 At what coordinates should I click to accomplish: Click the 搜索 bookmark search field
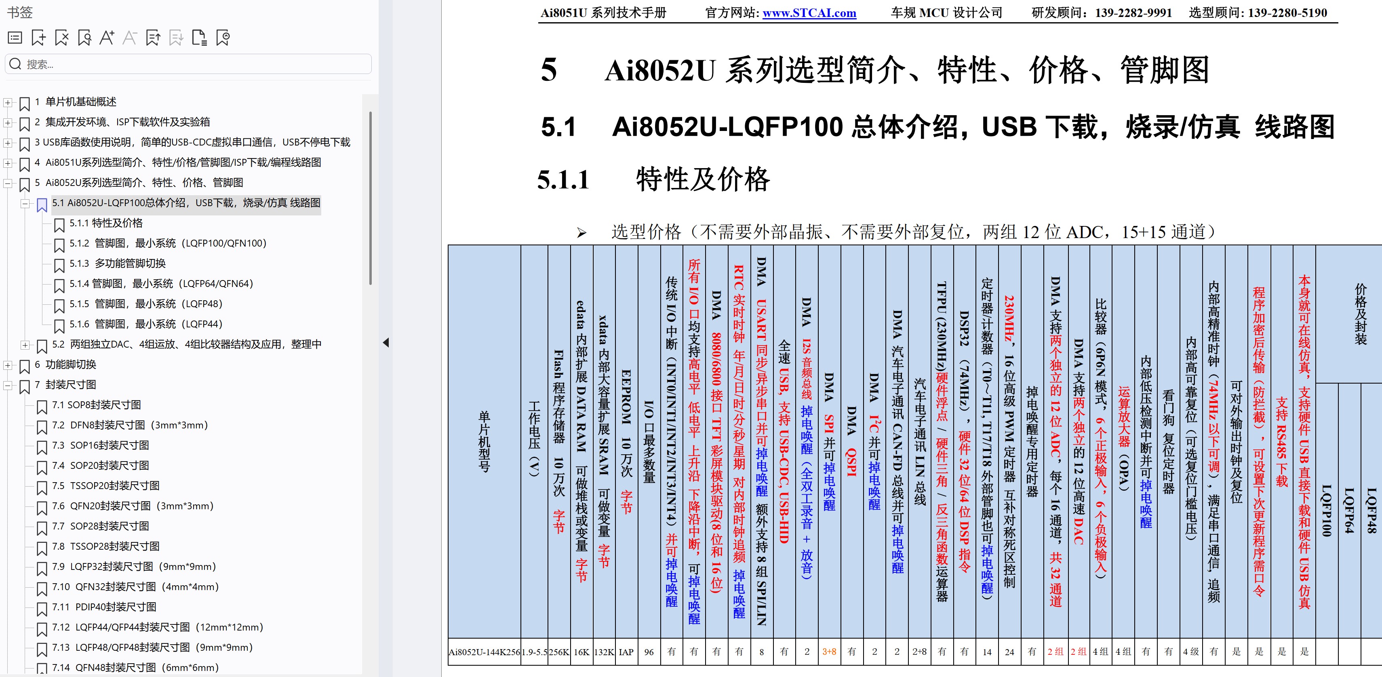pos(188,64)
